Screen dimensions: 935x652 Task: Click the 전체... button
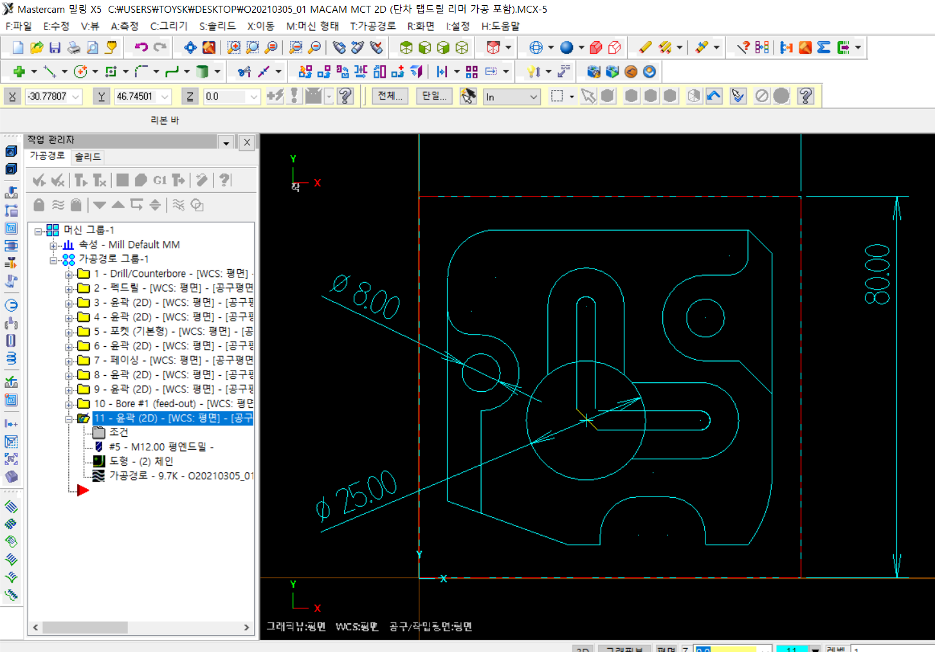pyautogui.click(x=390, y=96)
